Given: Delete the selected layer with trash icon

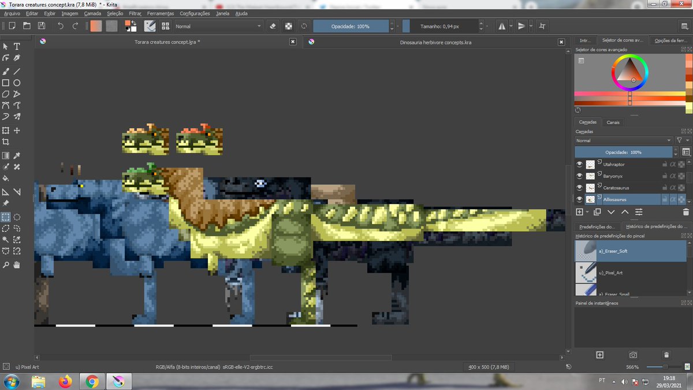Looking at the screenshot, I should [685, 212].
